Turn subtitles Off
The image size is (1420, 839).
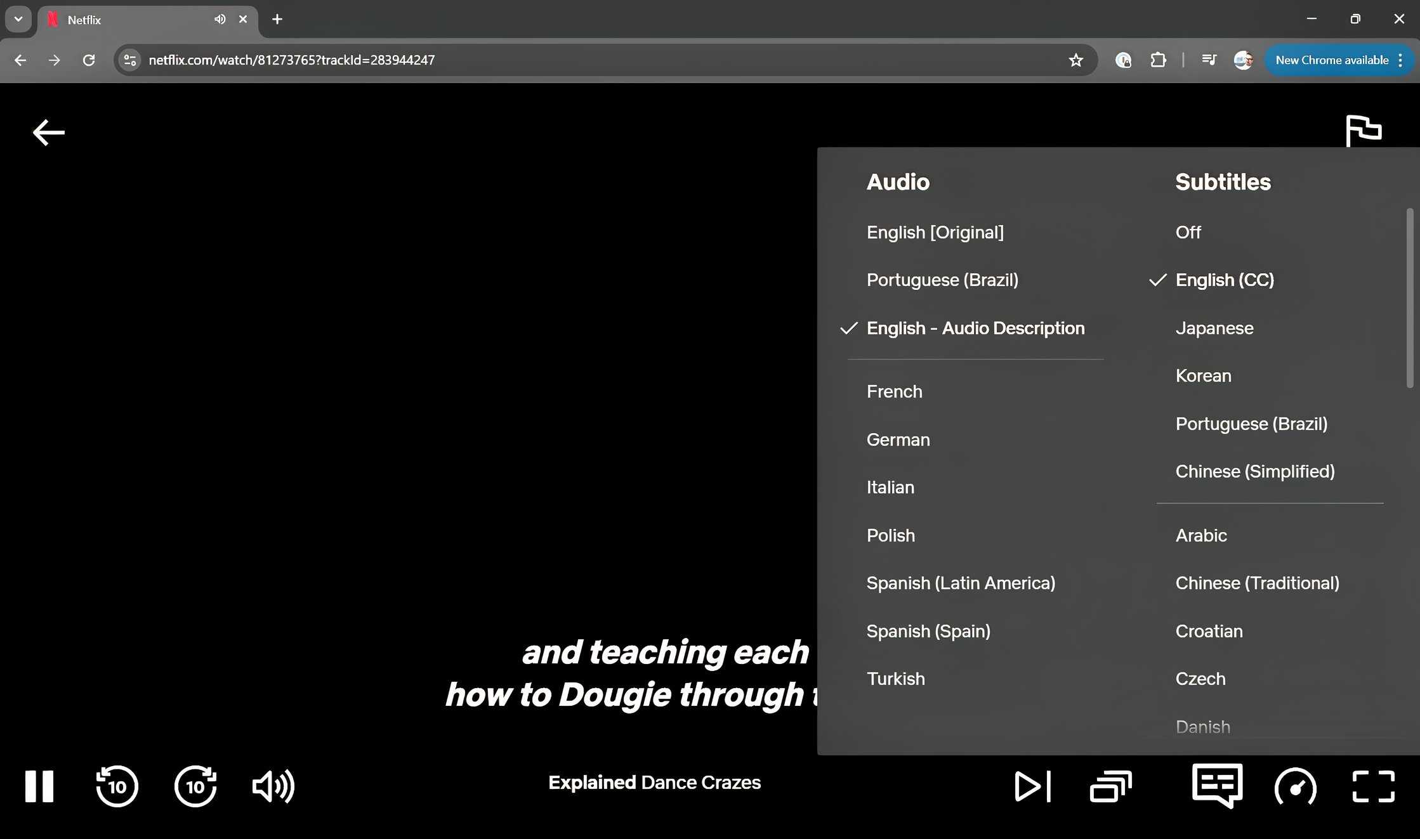pyautogui.click(x=1188, y=233)
